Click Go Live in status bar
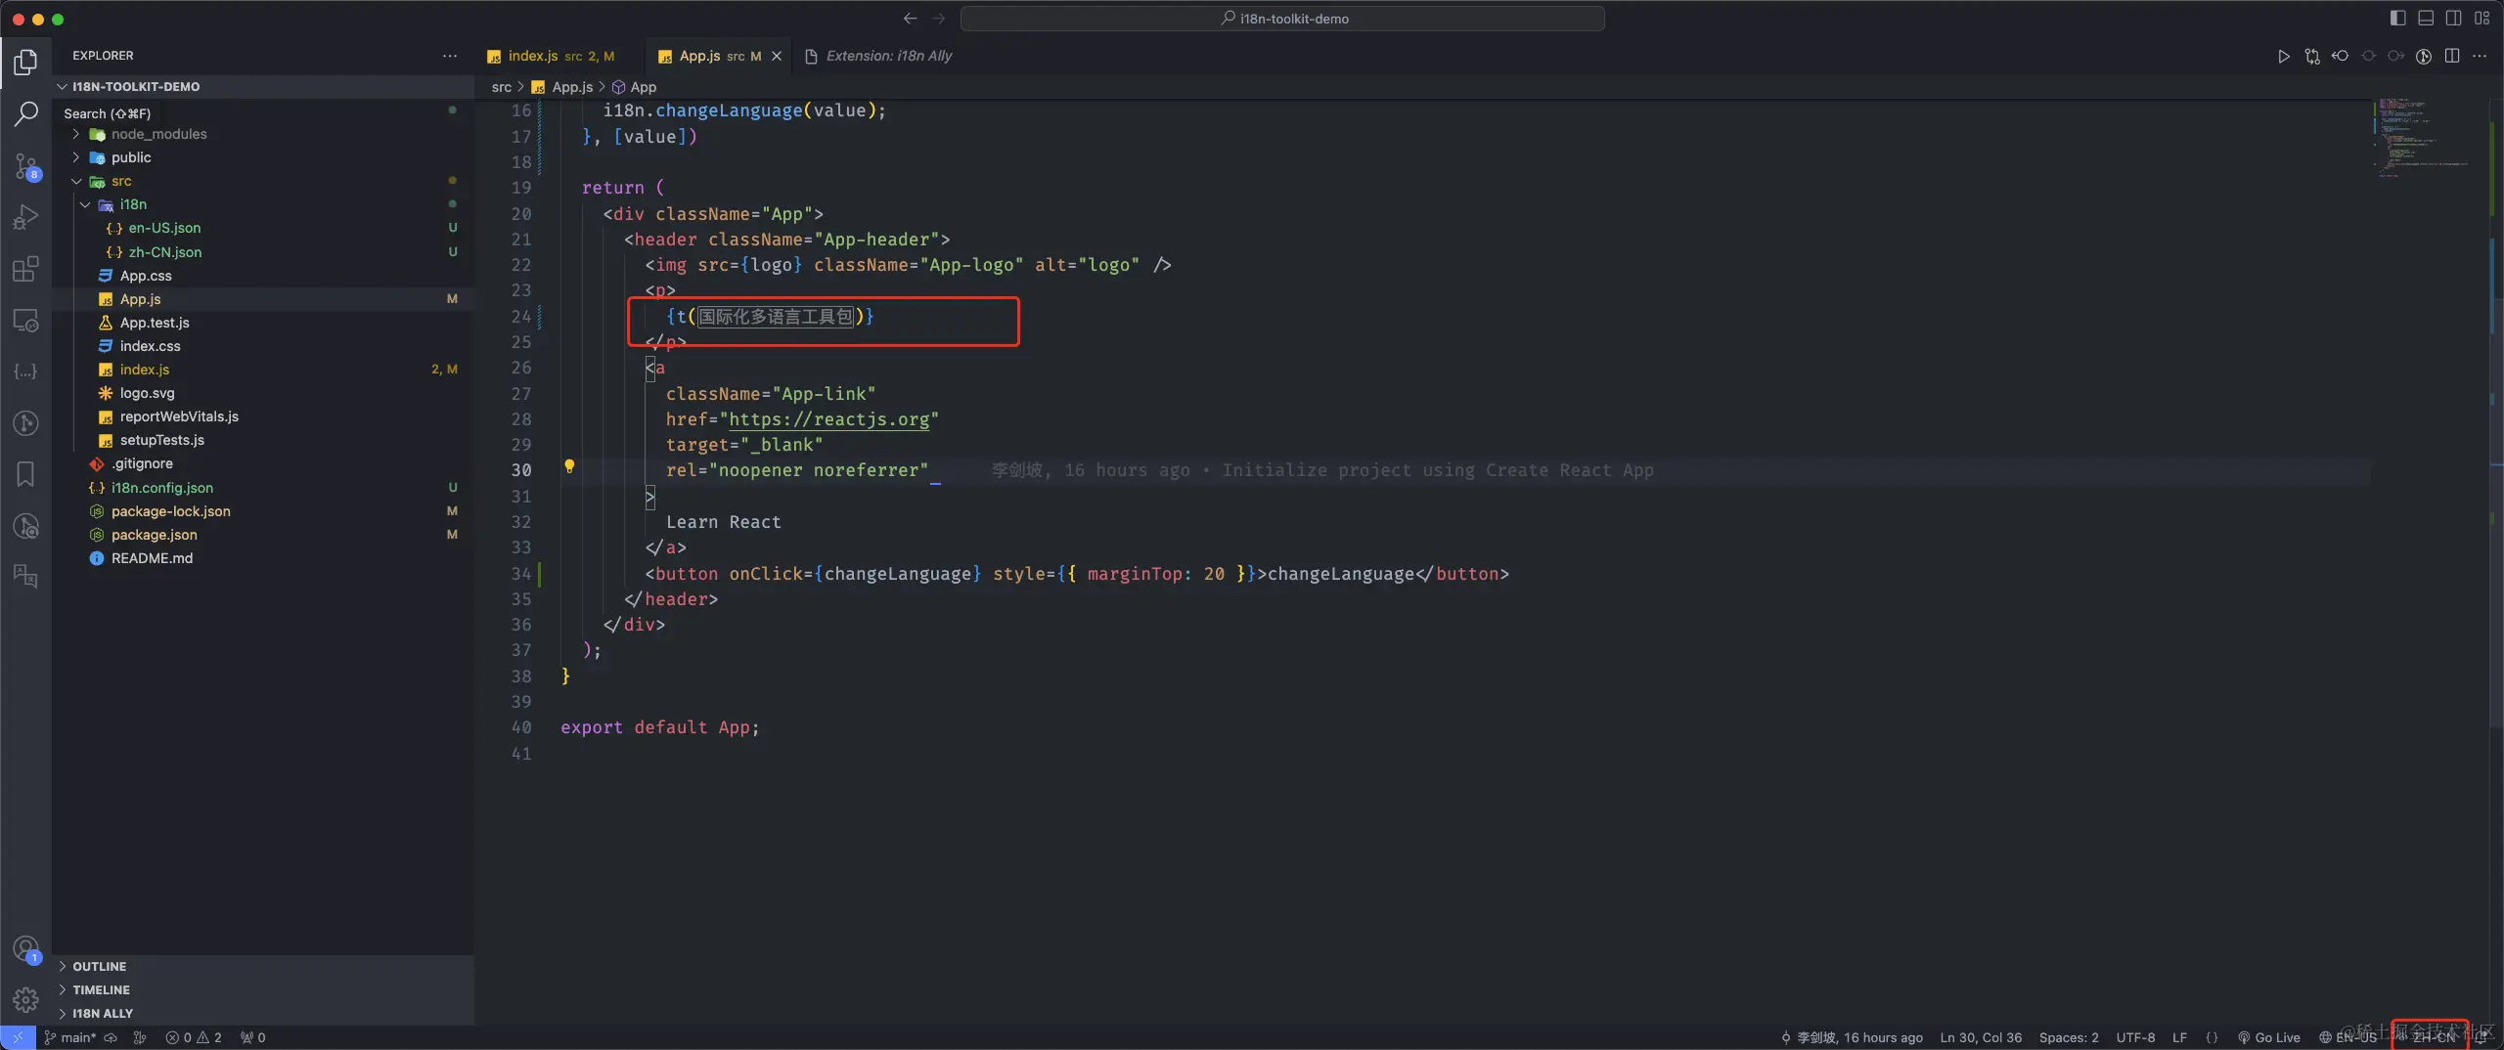This screenshot has width=2504, height=1050. [2269, 1037]
